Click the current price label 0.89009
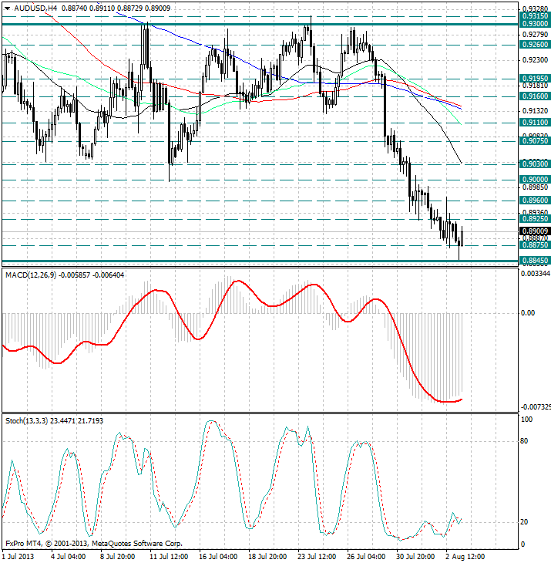 coord(534,231)
